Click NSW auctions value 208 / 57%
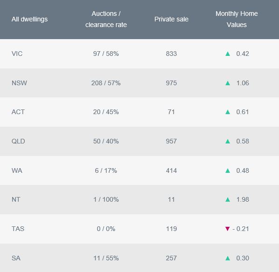The image size is (279, 272). coord(106,83)
